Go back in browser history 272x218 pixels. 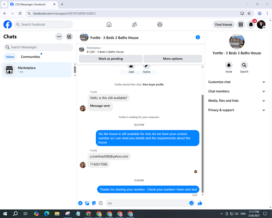[x=5, y=13]
